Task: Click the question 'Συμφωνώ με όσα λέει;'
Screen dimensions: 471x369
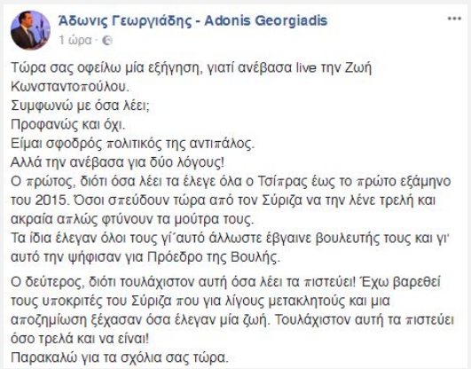Action: point(80,106)
